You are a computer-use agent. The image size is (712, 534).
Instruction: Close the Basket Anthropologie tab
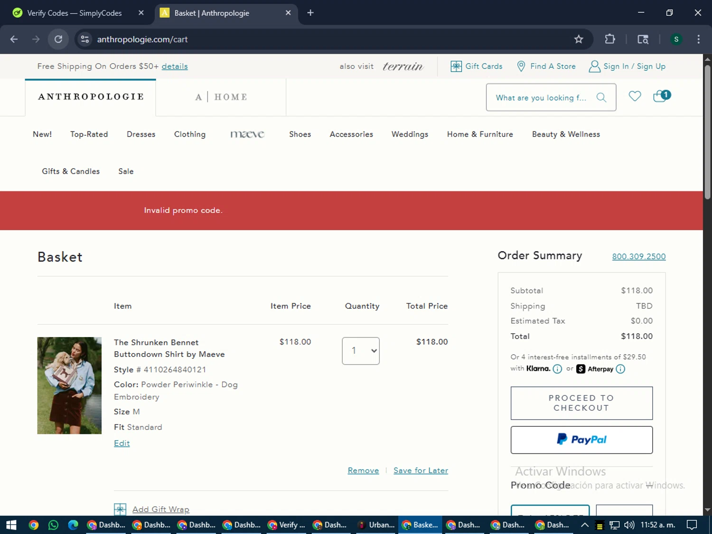click(288, 13)
